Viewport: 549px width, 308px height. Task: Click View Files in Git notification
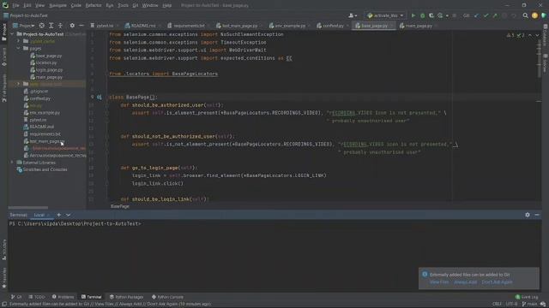pyautogui.click(x=439, y=281)
